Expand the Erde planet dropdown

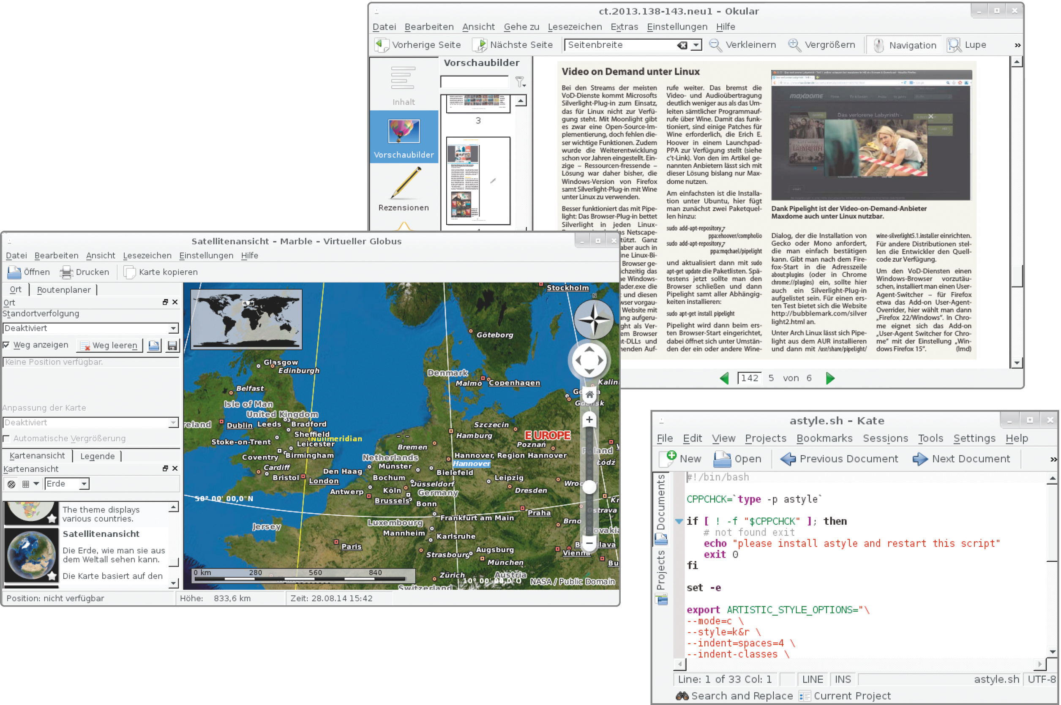[x=84, y=484]
